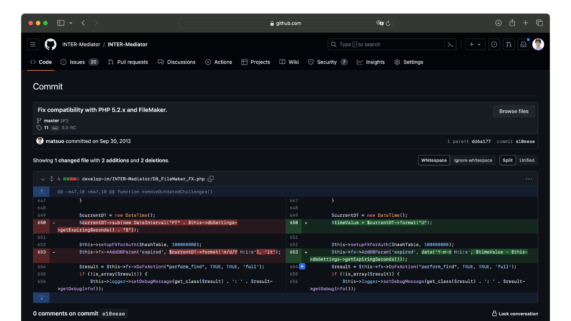This screenshot has height=321, width=571.
Task: Open the Security tab
Action: (328, 62)
